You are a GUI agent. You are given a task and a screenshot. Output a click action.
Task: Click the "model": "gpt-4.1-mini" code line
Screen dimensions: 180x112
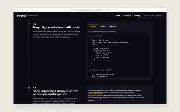point(100,40)
